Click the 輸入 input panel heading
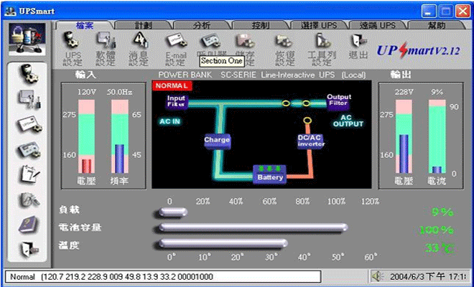Viewport: 474px width, 287px height. [85, 75]
